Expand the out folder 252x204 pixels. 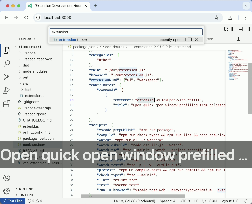(38, 77)
